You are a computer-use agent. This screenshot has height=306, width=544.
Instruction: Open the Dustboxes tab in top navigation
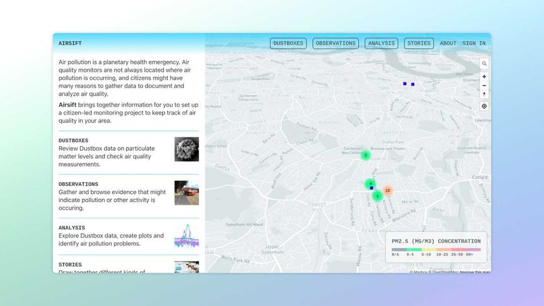pos(288,43)
